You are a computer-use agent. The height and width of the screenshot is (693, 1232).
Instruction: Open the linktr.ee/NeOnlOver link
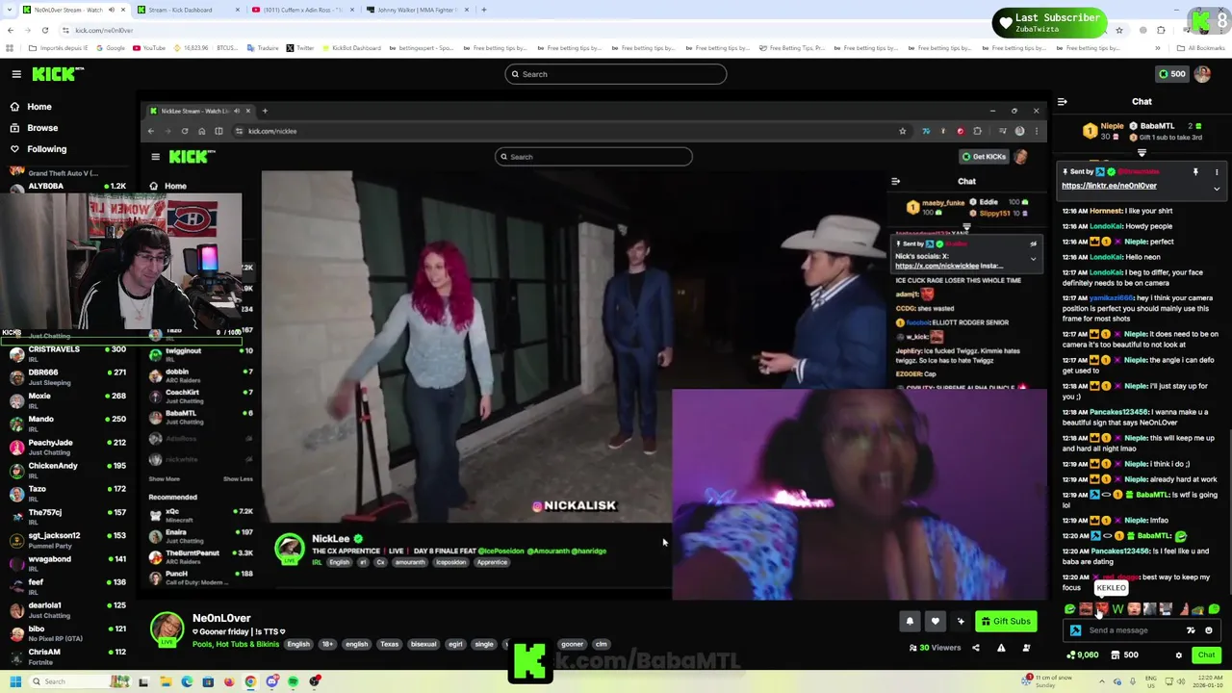[1109, 186]
